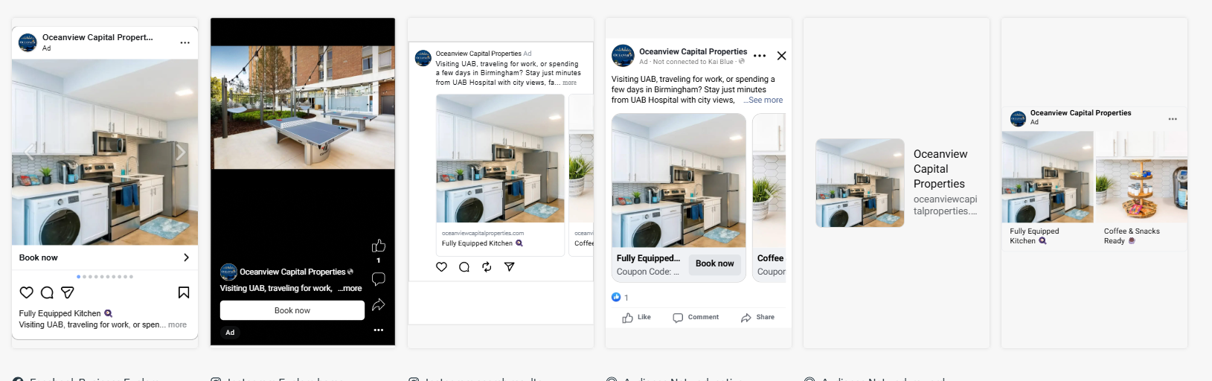Click the Book now button in the Facebook feed preview
Viewport: 1212px width, 381px height.
[x=714, y=263]
